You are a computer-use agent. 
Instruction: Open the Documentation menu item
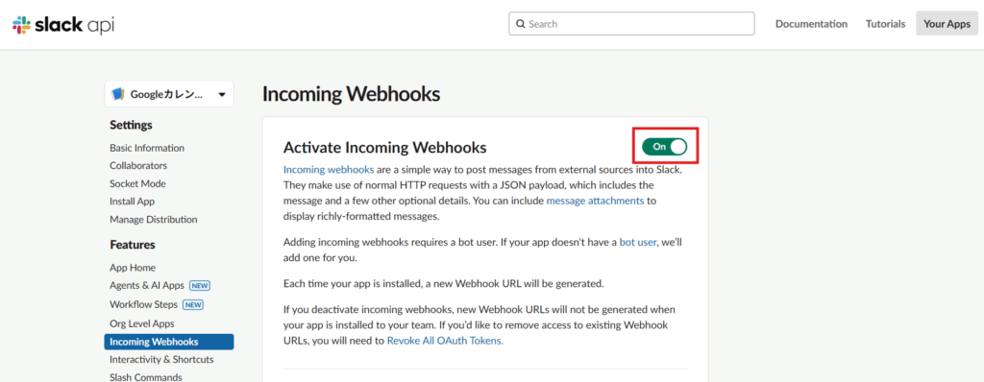coord(811,24)
